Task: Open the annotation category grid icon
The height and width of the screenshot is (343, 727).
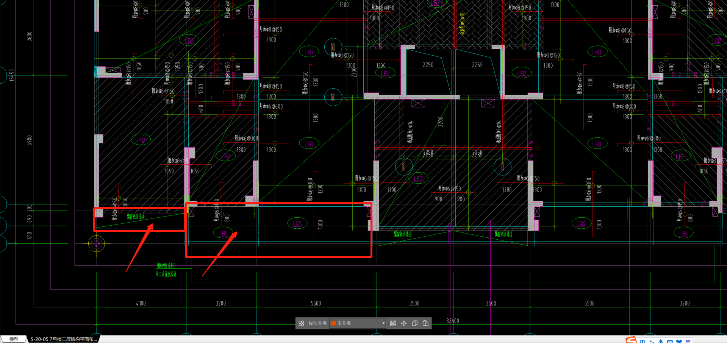Action: coord(301,323)
